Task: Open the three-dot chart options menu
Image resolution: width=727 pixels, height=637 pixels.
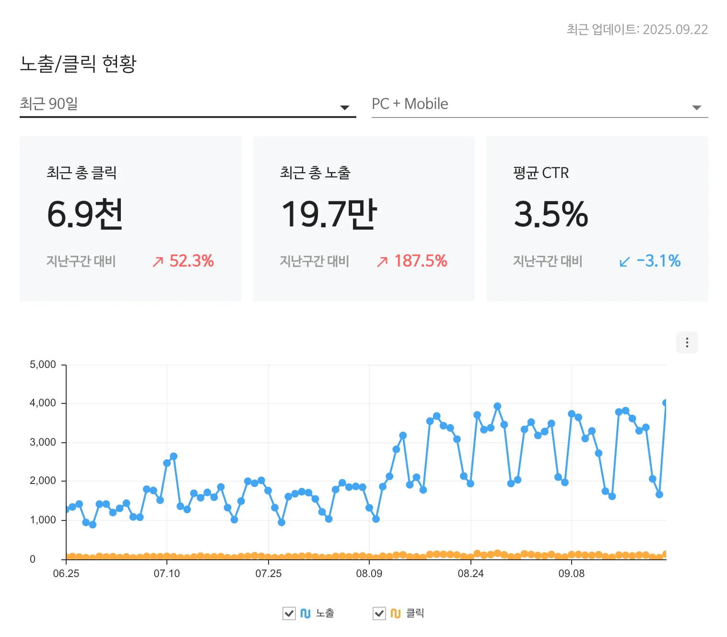Action: 687,342
